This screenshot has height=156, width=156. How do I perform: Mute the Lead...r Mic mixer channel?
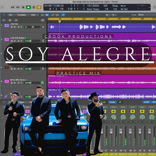click(112, 151)
